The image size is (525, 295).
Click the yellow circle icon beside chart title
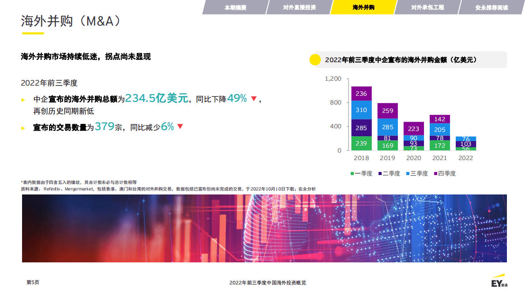(x=315, y=60)
